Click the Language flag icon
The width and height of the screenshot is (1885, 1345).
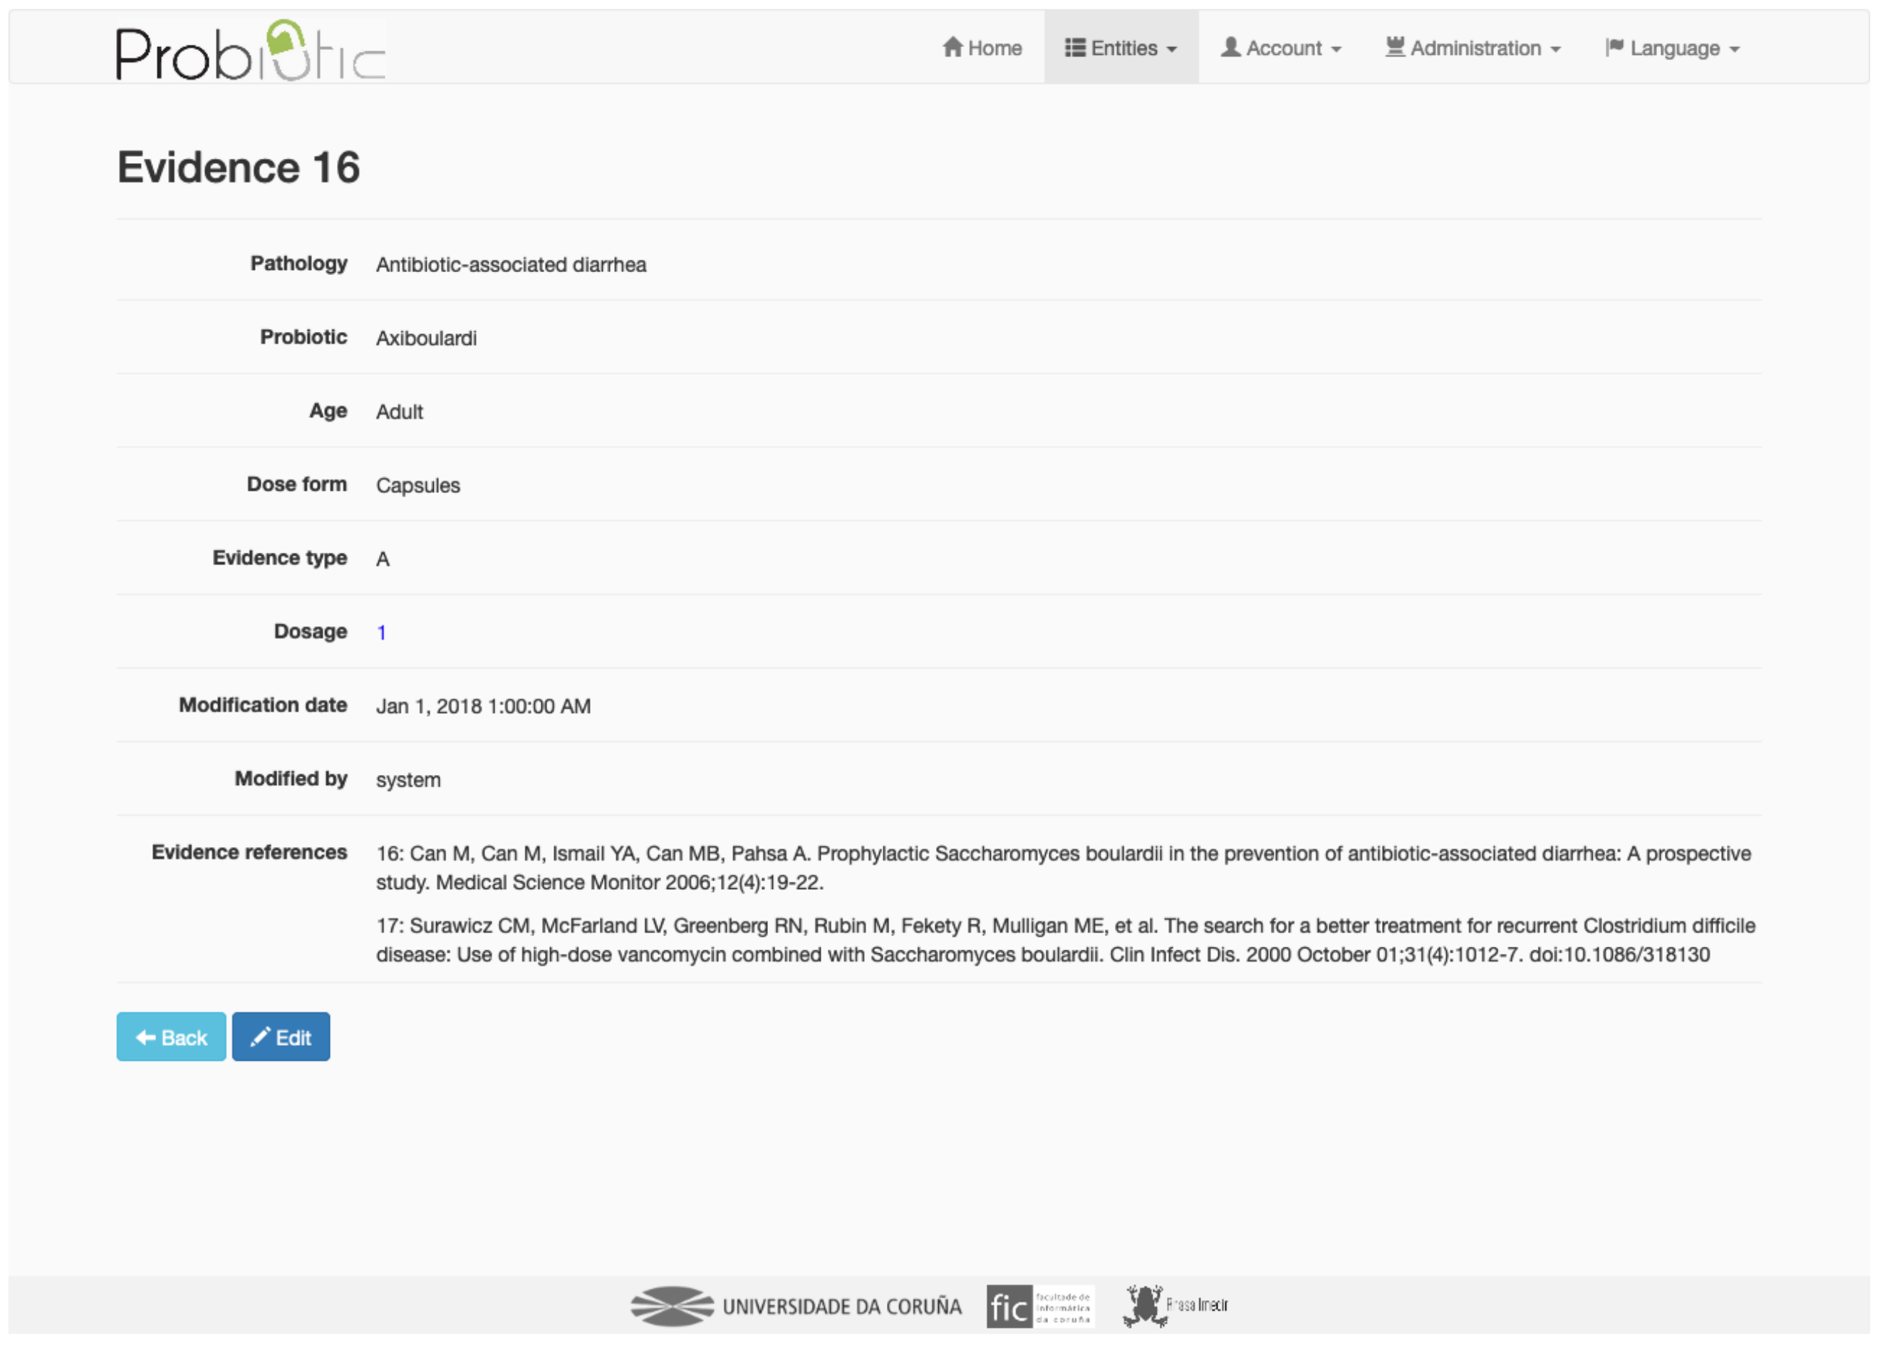click(1615, 47)
